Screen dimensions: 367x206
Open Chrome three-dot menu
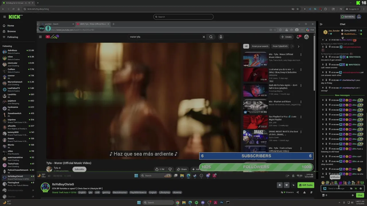(364, 9)
